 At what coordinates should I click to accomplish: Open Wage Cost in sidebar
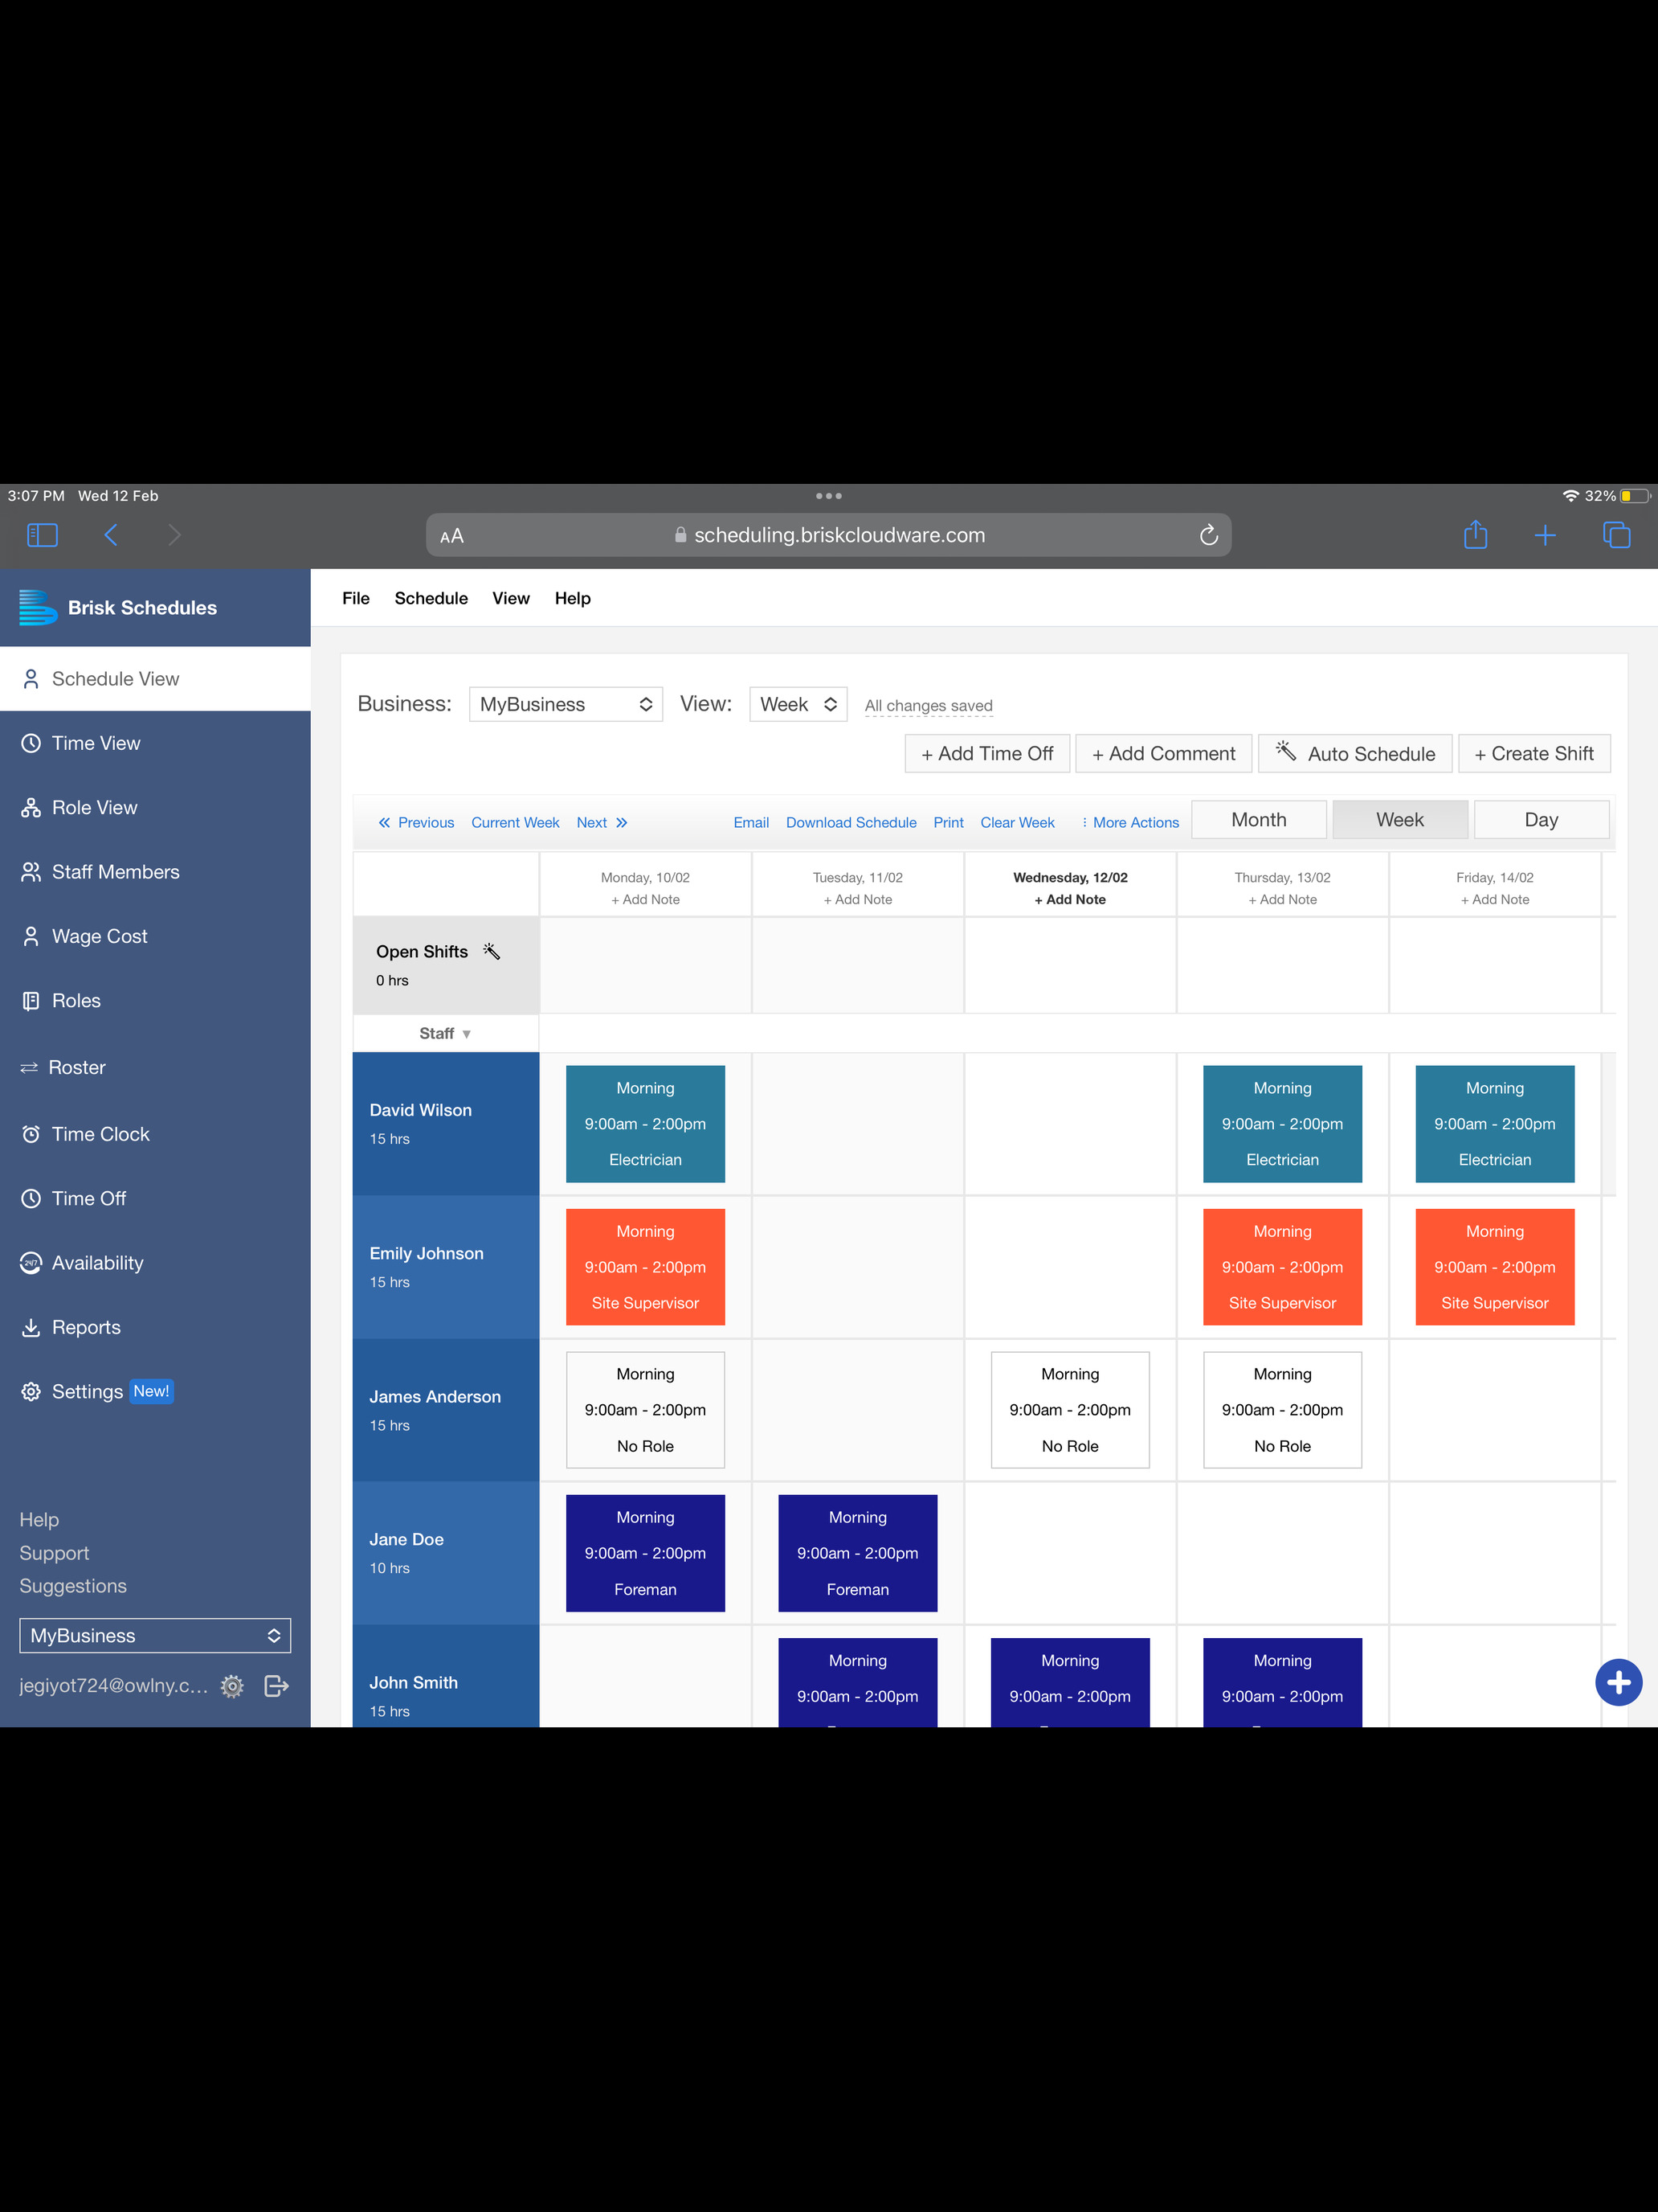[155, 936]
